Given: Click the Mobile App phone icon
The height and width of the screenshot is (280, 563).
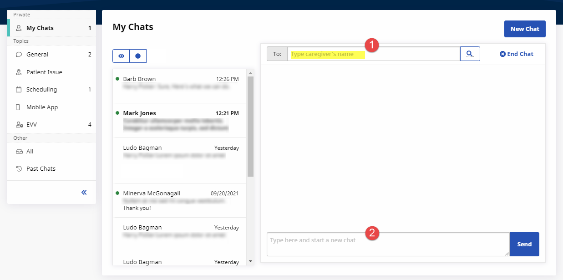Looking at the screenshot, I should (19, 107).
